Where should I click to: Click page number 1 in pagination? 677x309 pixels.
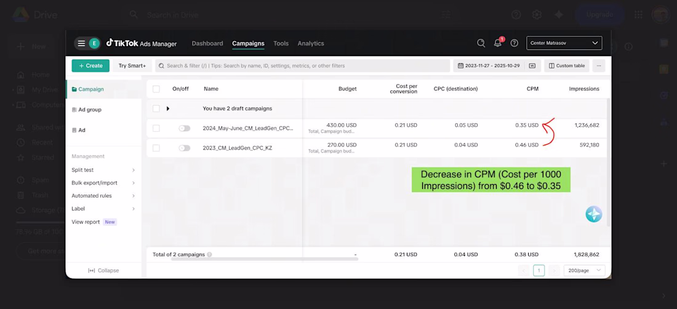click(539, 271)
